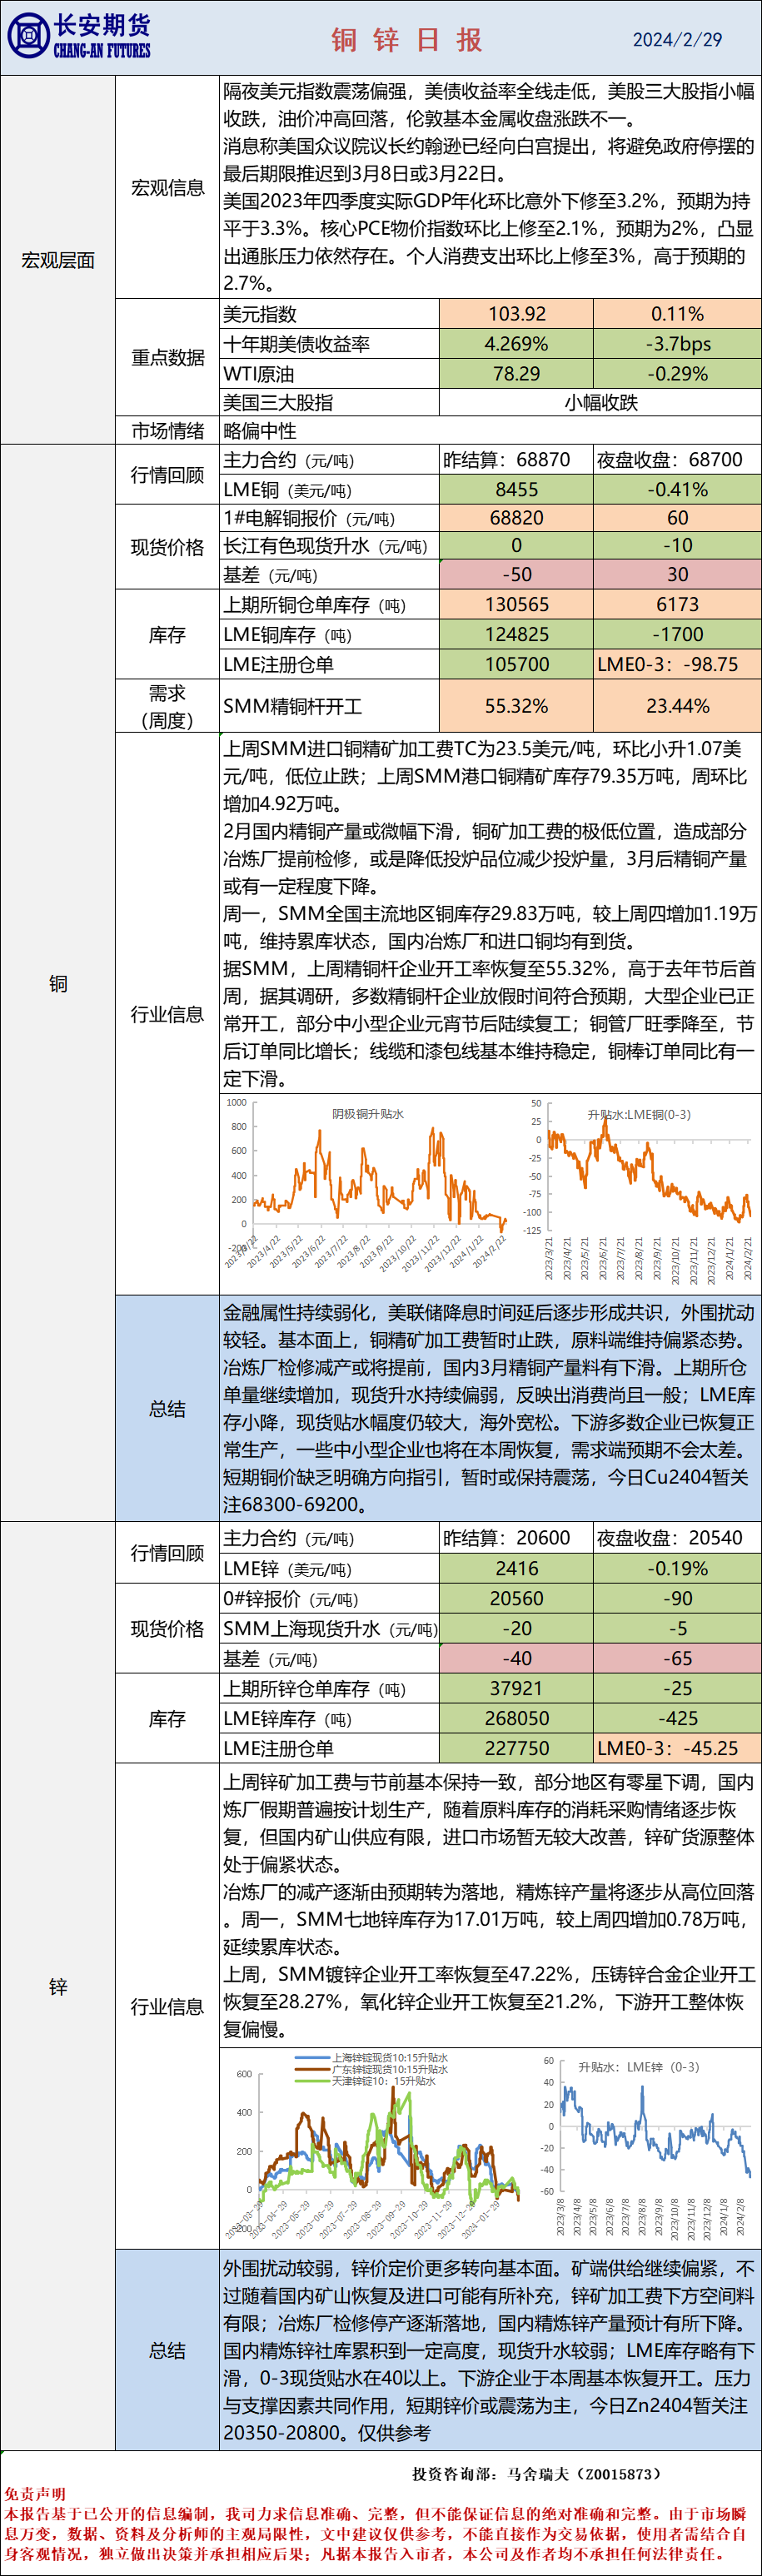Image resolution: width=762 pixels, height=2576 pixels.
Task: Click the WTI change -0.29% cell
Action: coord(677,373)
